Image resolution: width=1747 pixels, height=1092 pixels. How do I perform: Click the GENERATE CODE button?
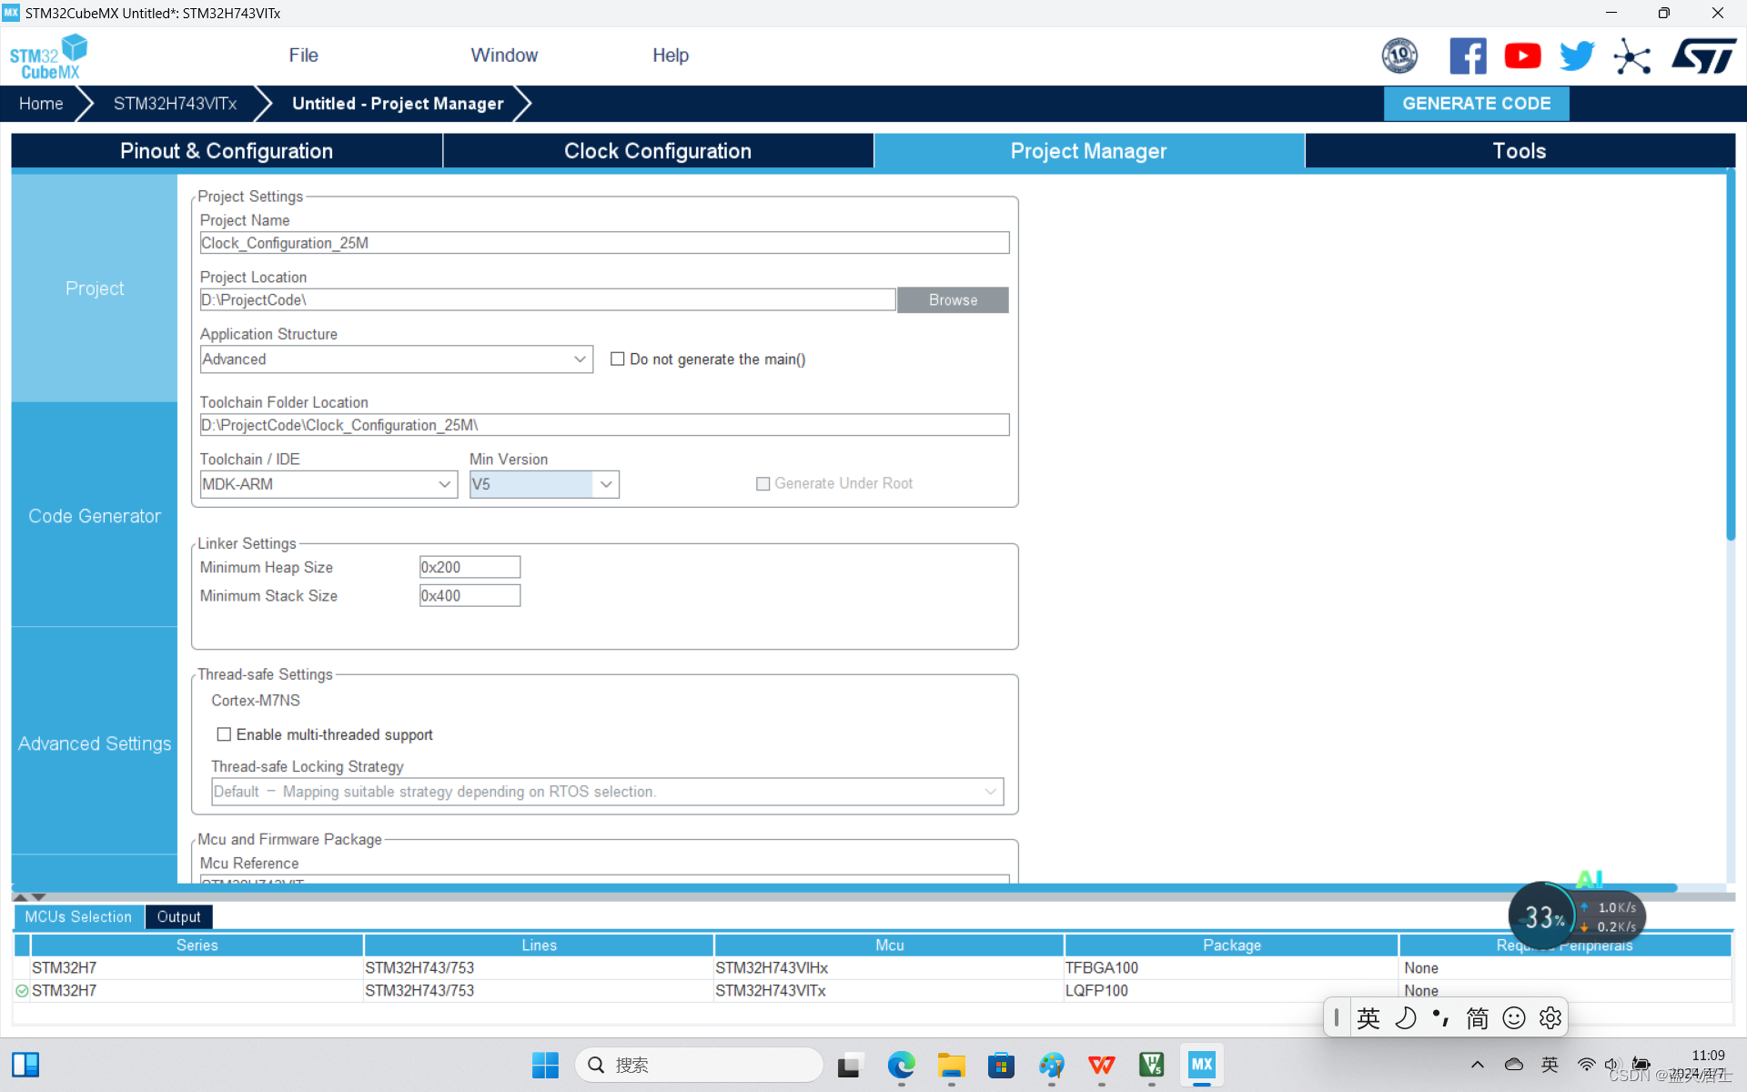(1475, 104)
